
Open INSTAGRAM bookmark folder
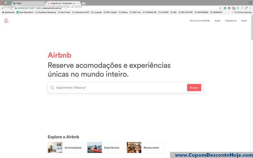pos(202,12)
